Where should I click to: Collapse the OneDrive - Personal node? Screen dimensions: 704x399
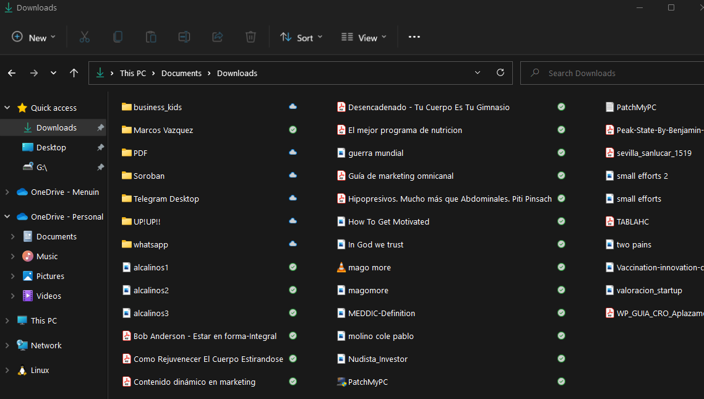click(7, 217)
